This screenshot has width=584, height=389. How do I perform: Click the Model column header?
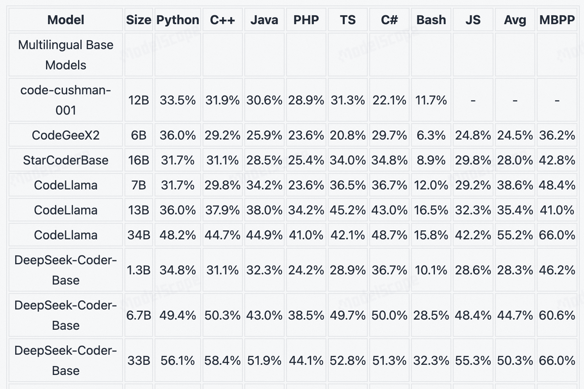pyautogui.click(x=66, y=20)
